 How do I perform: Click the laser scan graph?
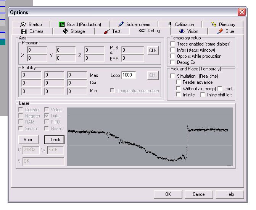[x=150, y=137]
